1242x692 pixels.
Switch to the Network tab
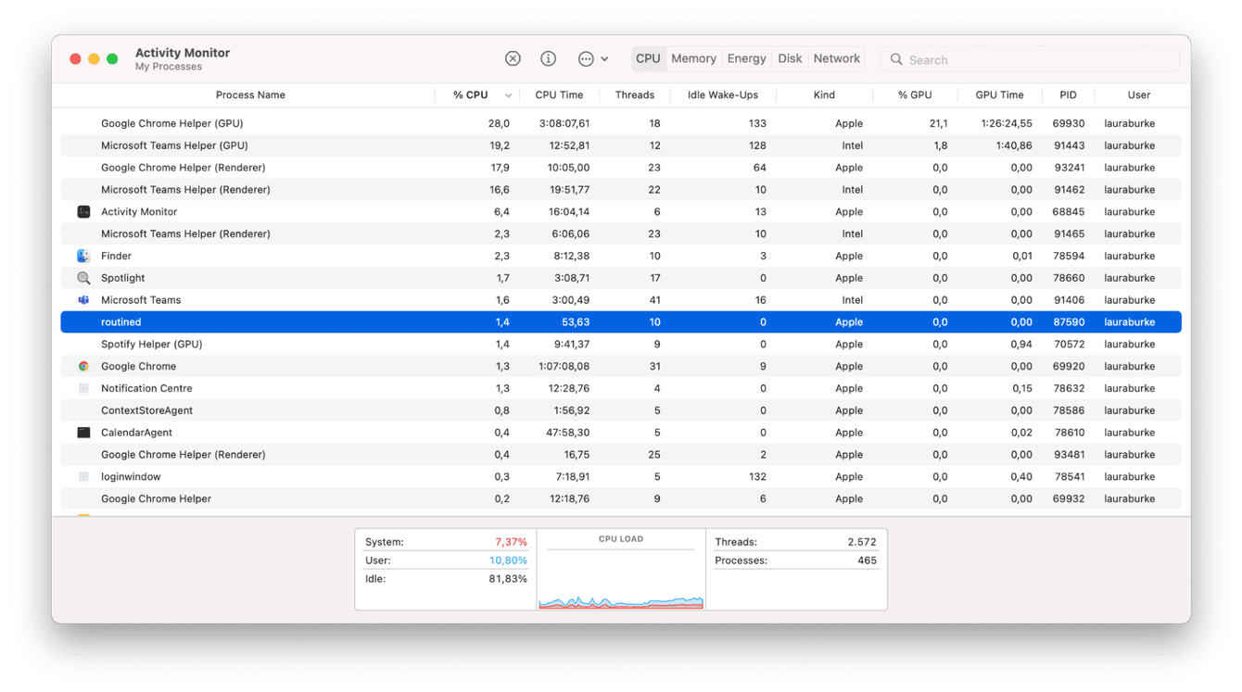(836, 57)
